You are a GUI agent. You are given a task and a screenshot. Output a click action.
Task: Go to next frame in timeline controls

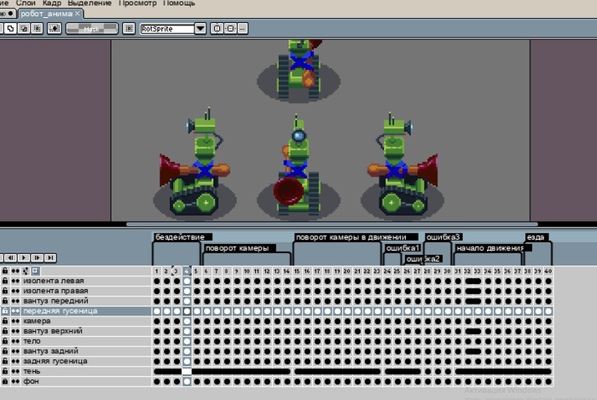[37, 258]
